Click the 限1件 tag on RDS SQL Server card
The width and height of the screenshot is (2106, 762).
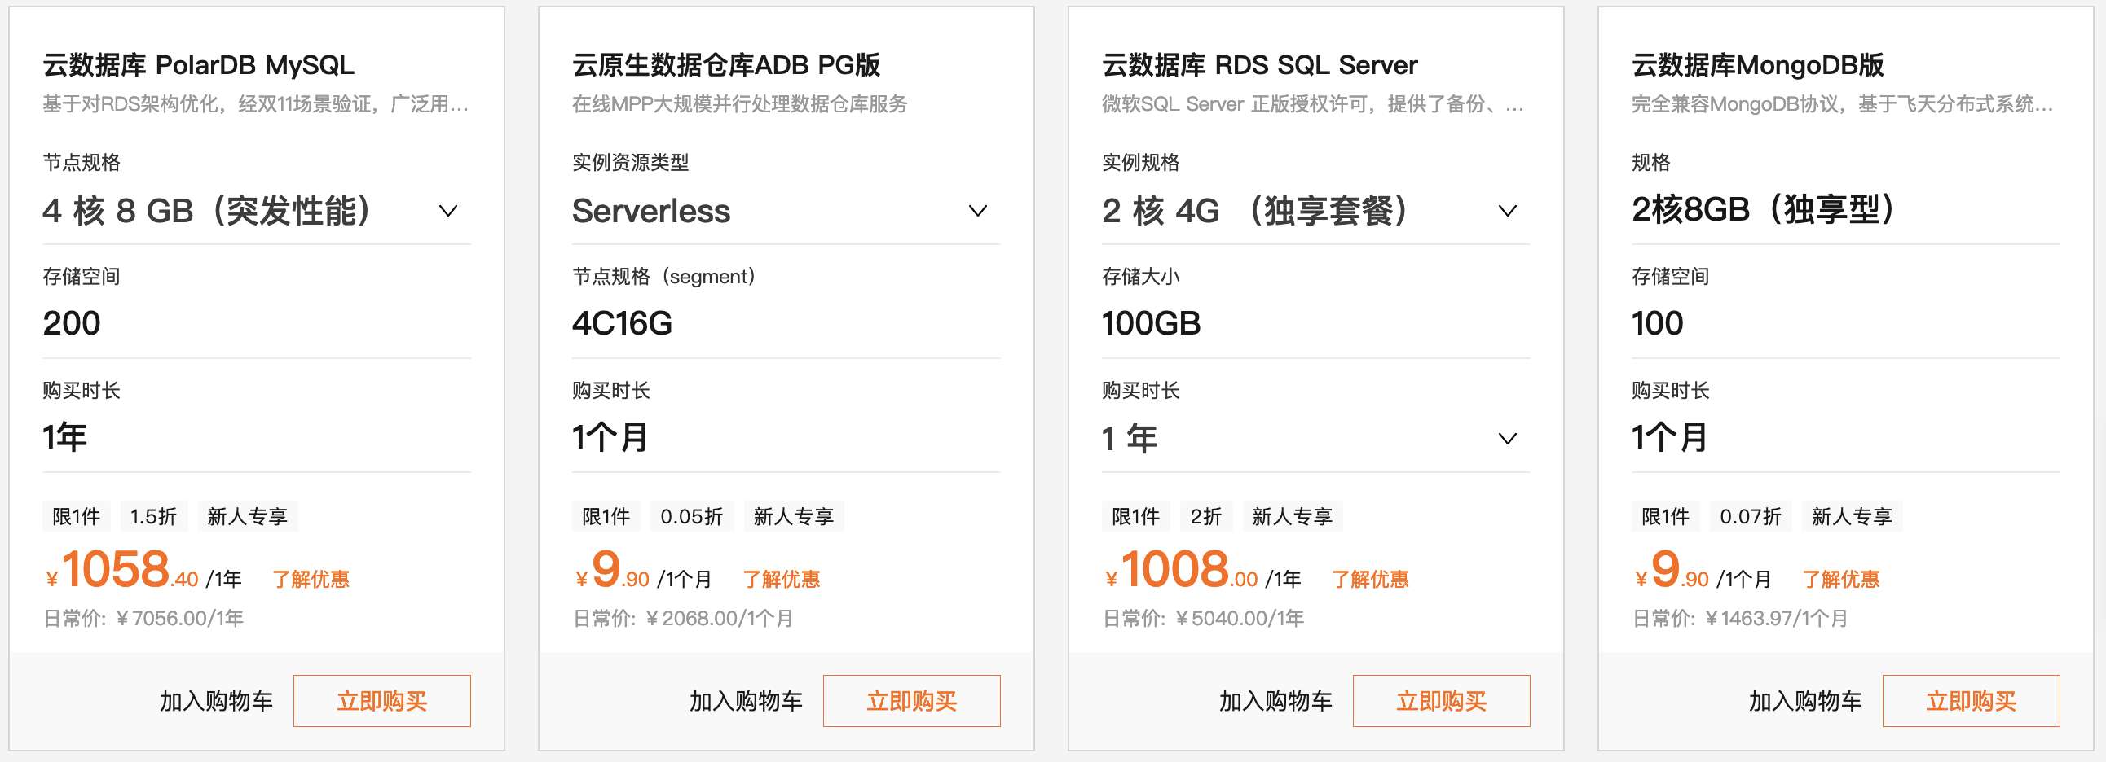coord(1135,515)
